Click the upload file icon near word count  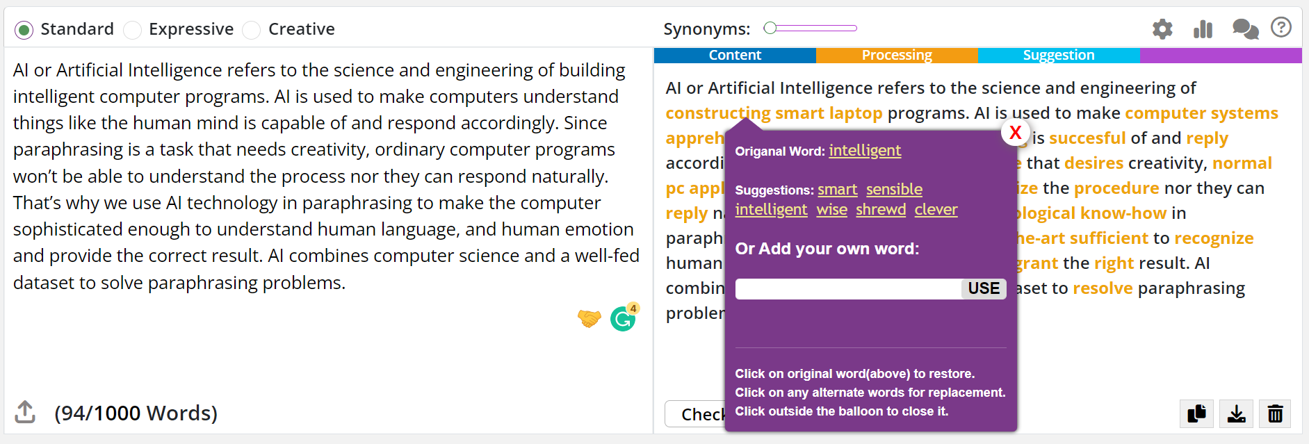point(26,411)
